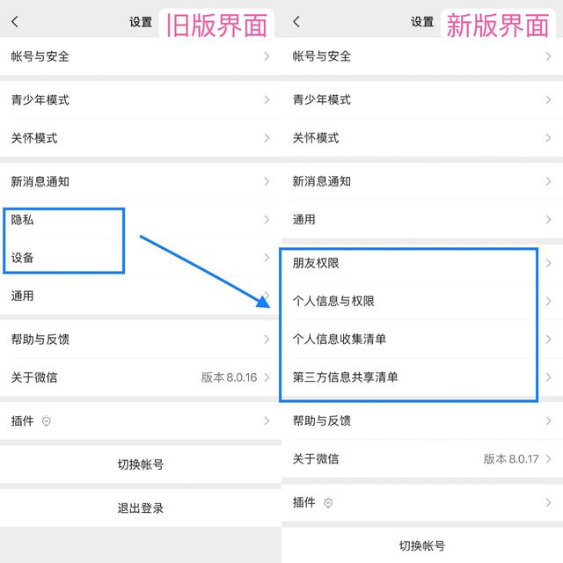Click chevron beside 个人信息与权限 row
The image size is (563, 563).
(x=548, y=301)
